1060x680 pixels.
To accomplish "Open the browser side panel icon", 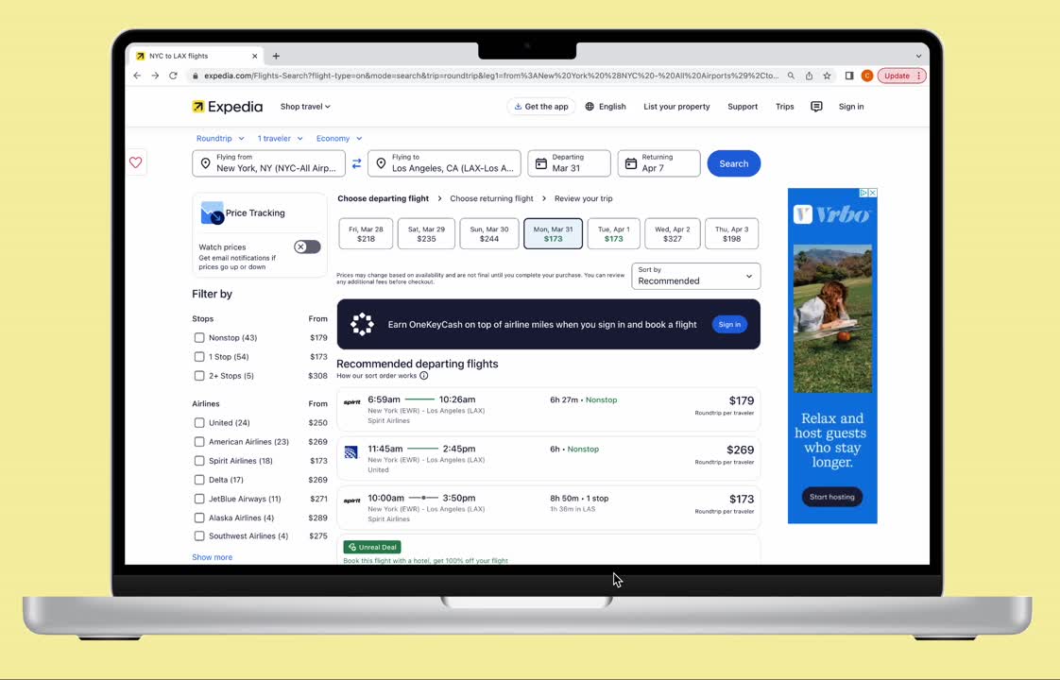I will coord(849,76).
